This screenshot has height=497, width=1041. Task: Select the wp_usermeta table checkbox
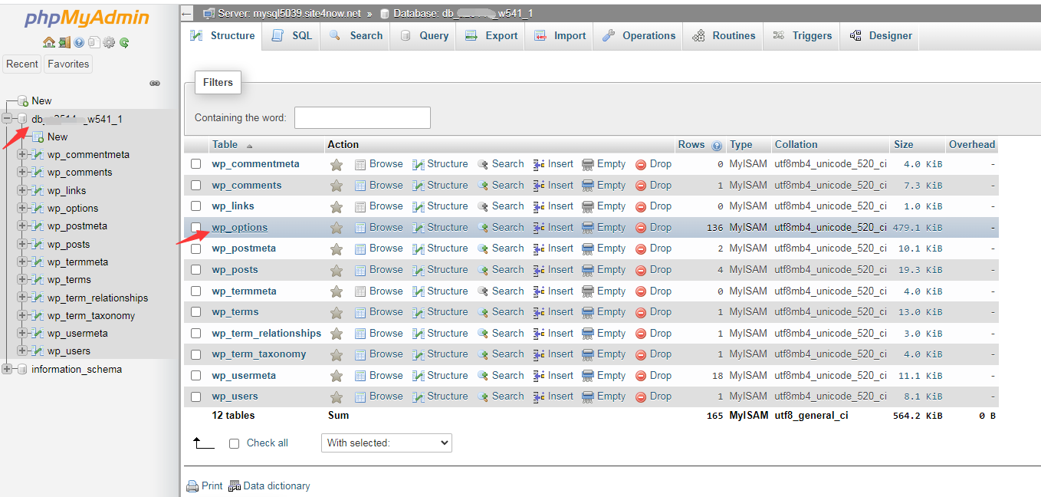(x=196, y=376)
